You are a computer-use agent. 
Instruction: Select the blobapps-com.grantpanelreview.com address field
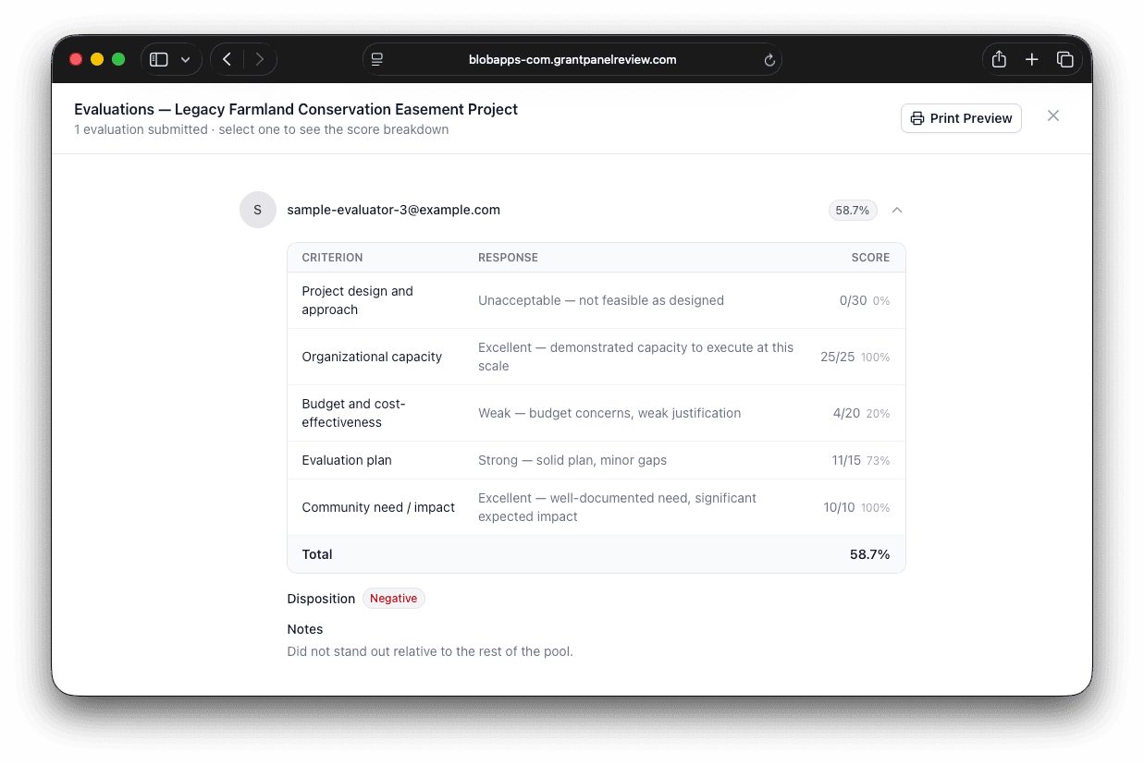tap(572, 59)
